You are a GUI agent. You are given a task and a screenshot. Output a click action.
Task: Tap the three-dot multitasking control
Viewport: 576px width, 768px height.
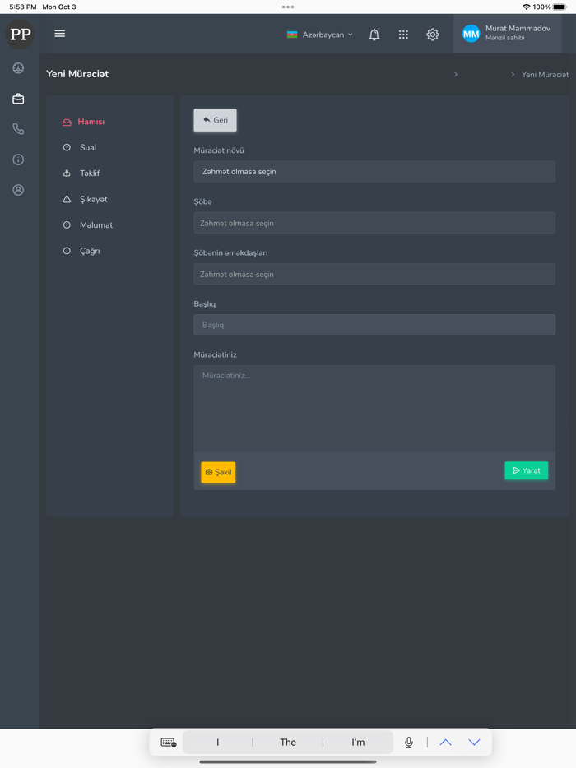click(288, 7)
